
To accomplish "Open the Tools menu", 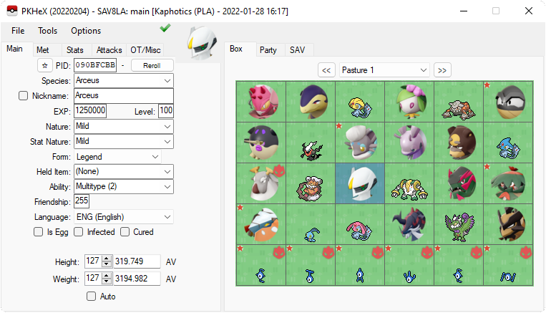I will coord(48,31).
